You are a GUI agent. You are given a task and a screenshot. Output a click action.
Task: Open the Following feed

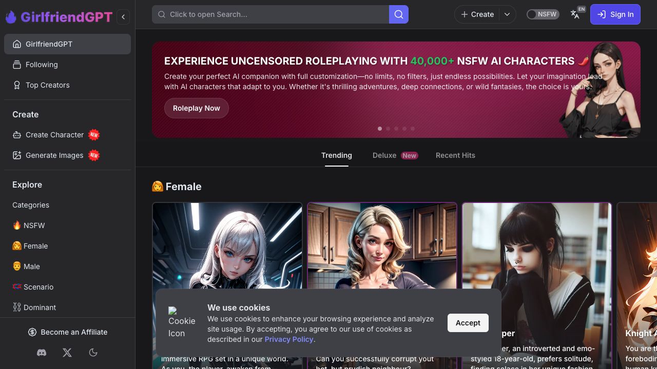point(42,65)
